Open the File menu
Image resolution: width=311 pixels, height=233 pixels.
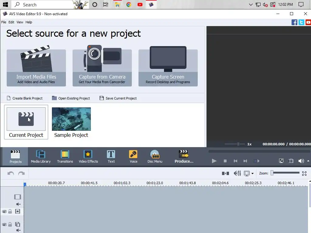click(x=4, y=22)
